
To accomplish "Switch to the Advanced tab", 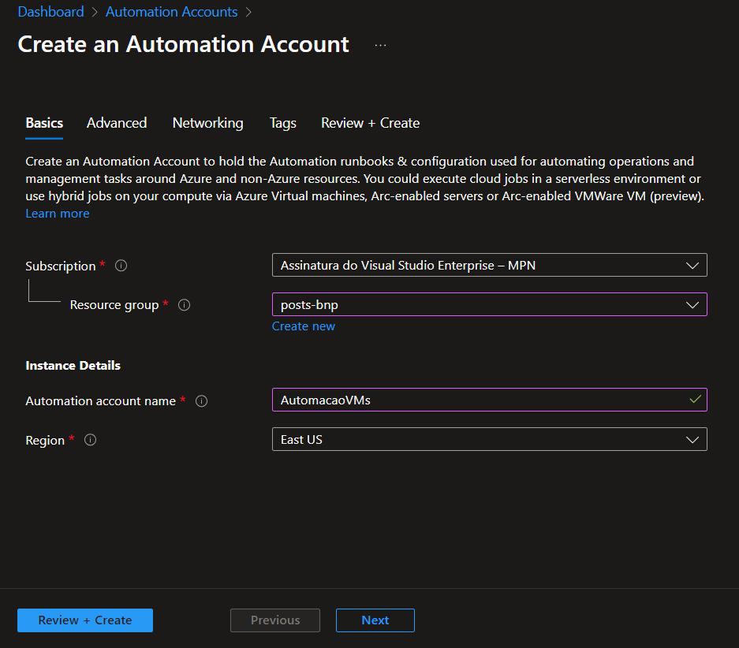I will pyautogui.click(x=117, y=123).
